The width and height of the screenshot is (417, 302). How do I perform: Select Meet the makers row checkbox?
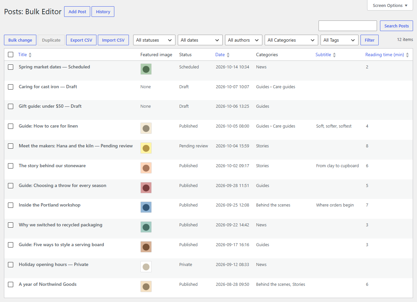tap(11, 146)
